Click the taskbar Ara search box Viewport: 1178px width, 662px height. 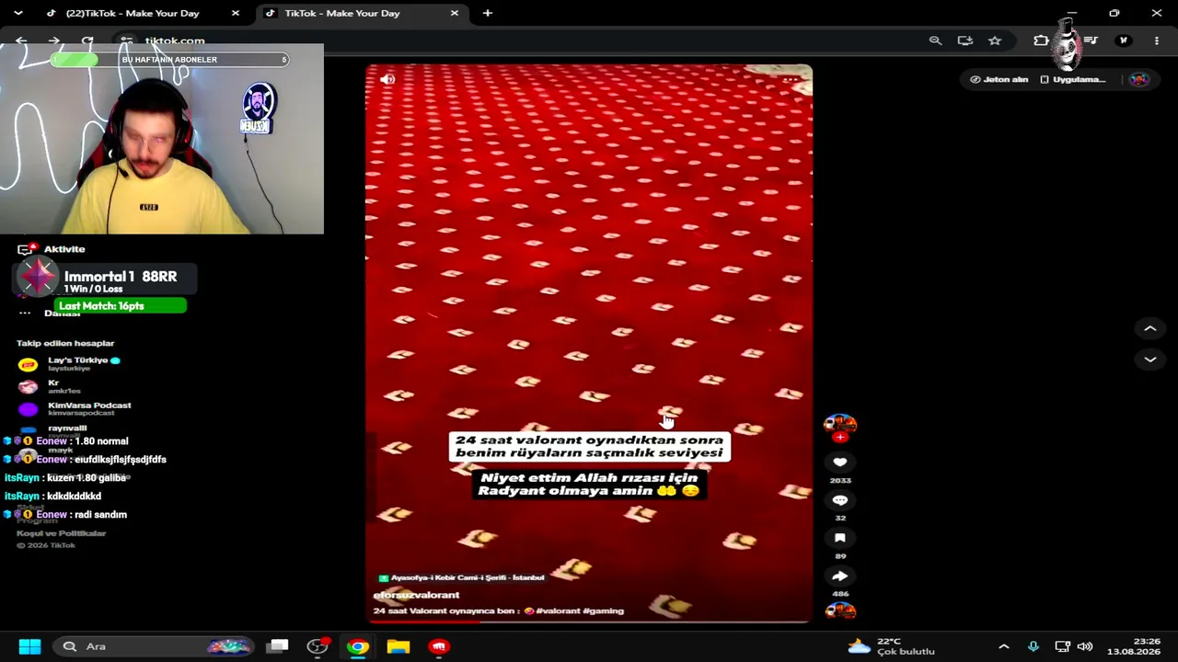153,646
